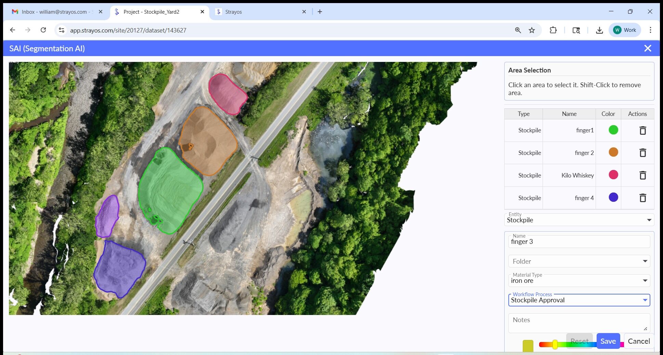663x355 pixels.
Task: Open the Material Type dropdown
Action: tap(579, 281)
